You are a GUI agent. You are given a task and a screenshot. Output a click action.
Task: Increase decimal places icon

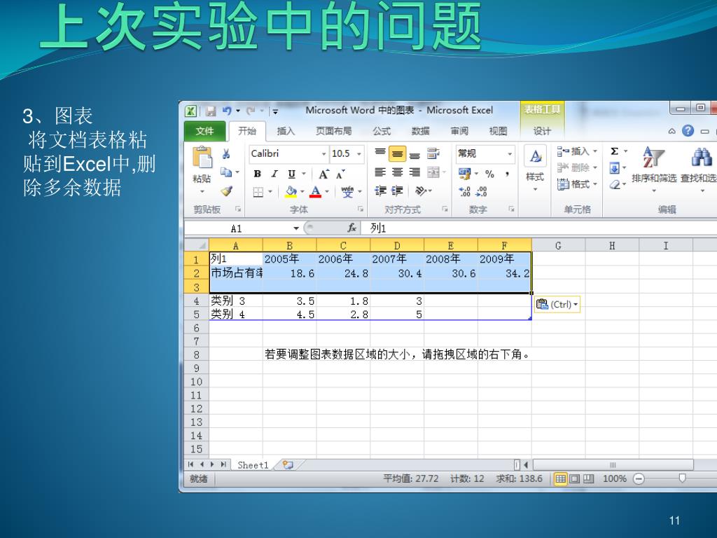tap(465, 192)
